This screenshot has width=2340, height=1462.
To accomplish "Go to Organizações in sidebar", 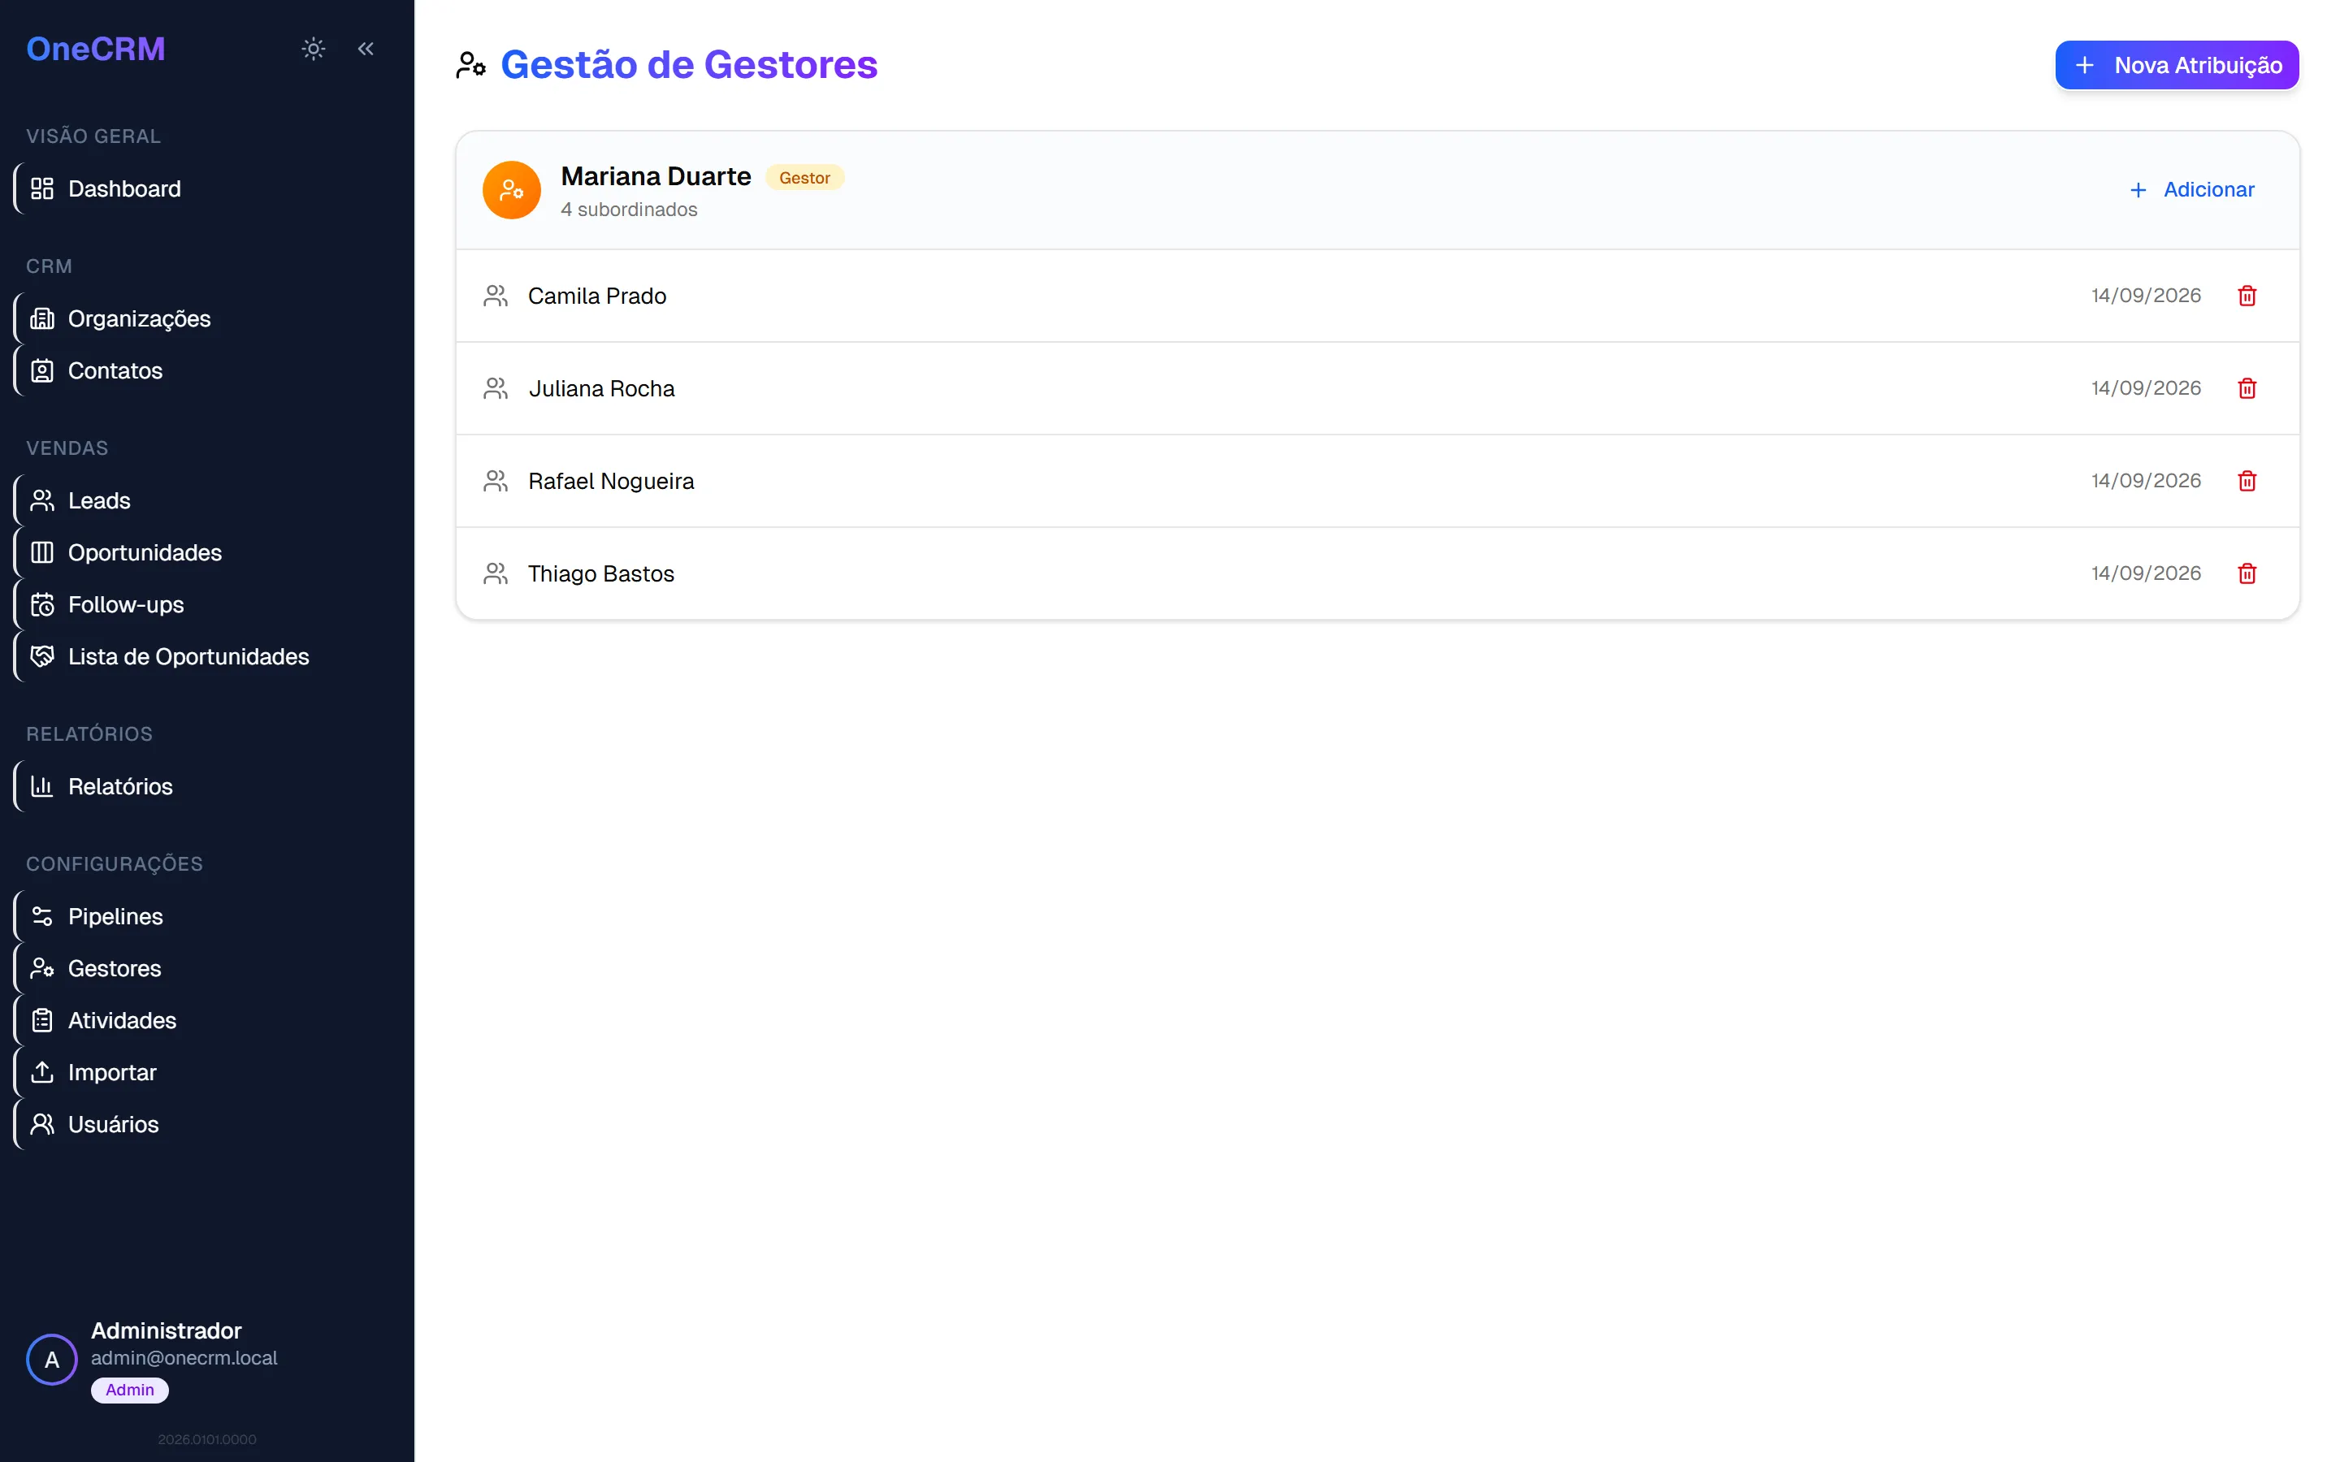I will click(x=208, y=318).
